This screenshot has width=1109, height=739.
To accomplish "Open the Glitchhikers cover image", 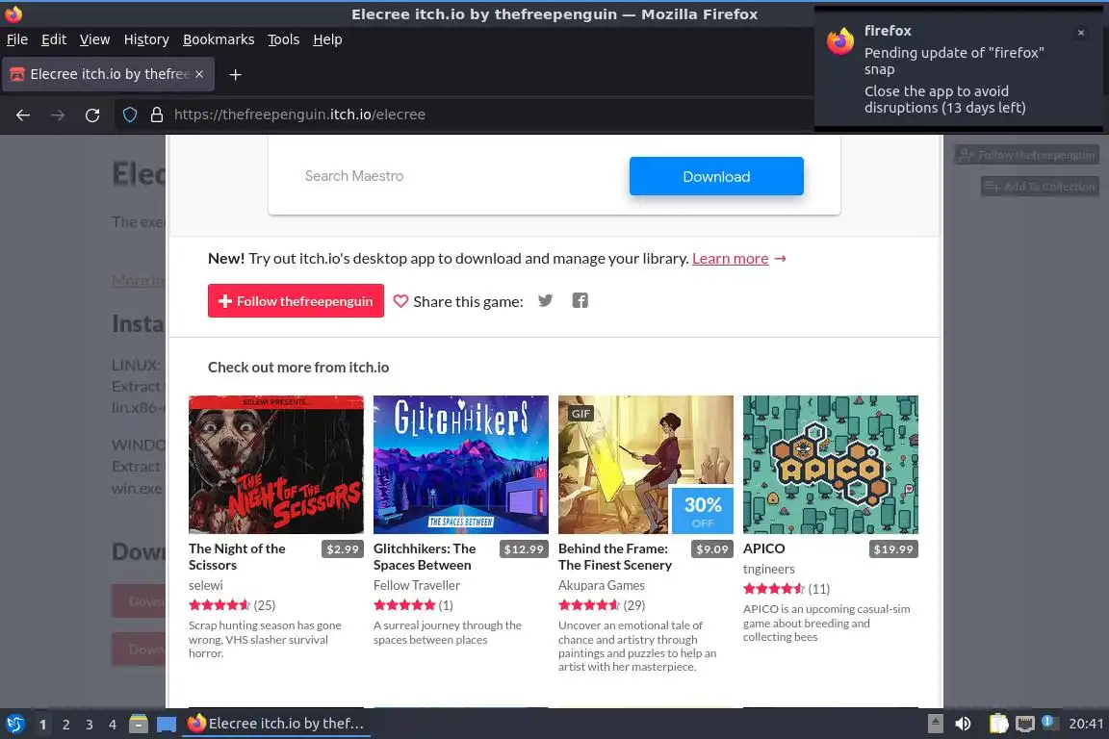I will pos(460,465).
